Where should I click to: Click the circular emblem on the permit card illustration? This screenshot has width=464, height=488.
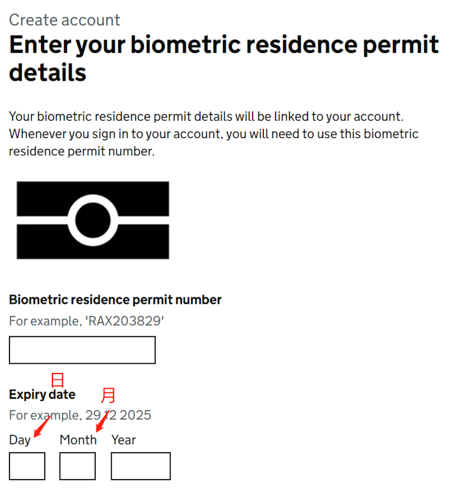tap(93, 220)
